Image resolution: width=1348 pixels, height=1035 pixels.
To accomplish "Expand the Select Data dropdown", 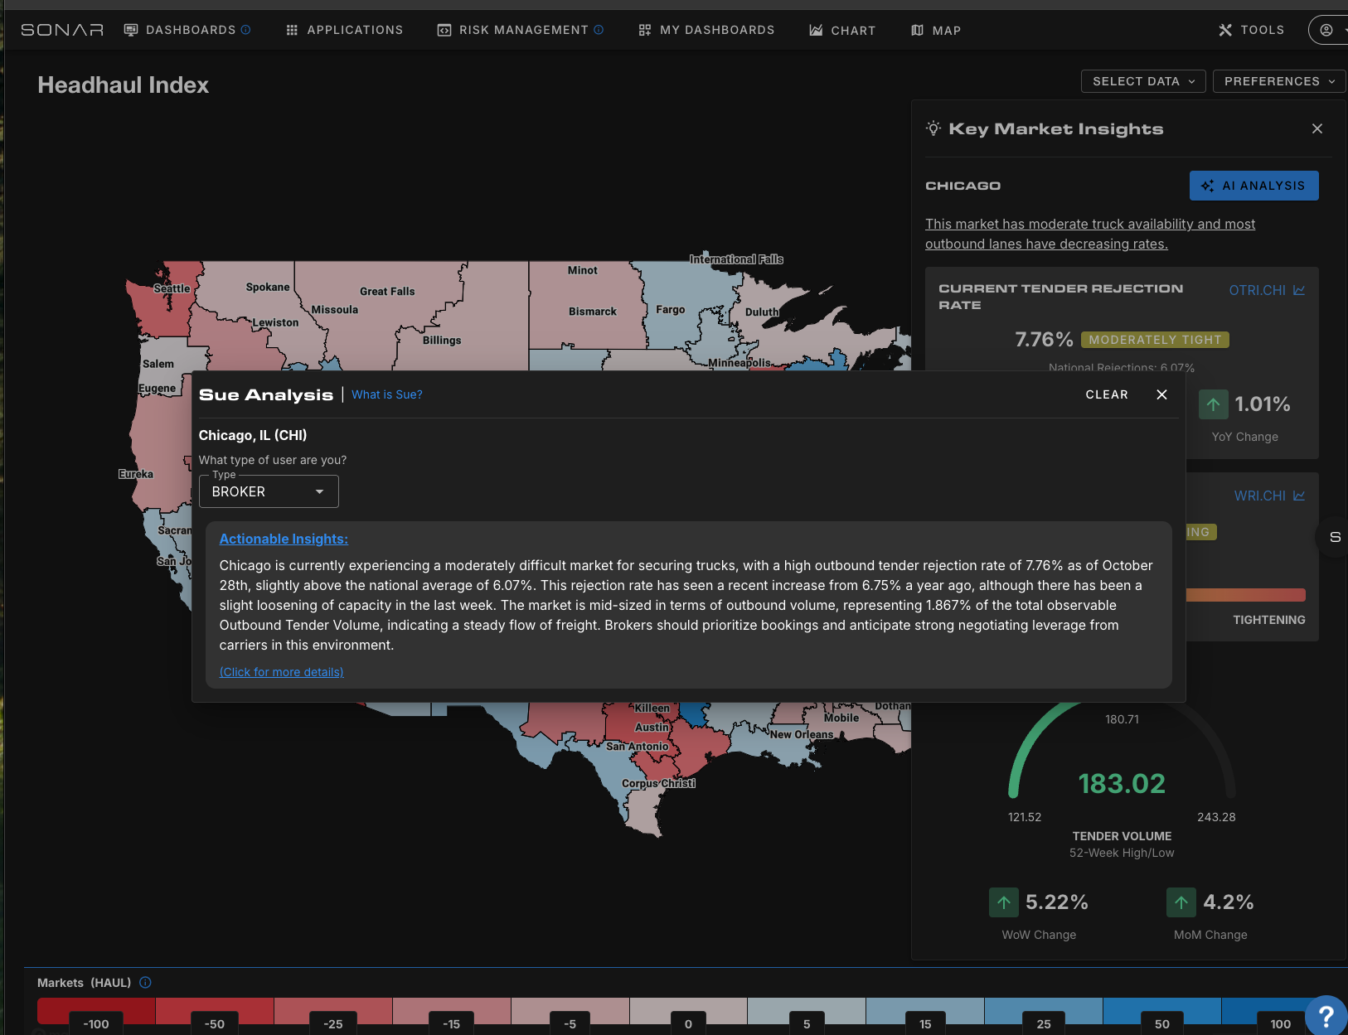I will click(x=1142, y=81).
